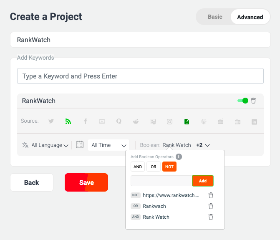This screenshot has width=280, height=240.
Task: Click the Back button
Action: point(32,182)
